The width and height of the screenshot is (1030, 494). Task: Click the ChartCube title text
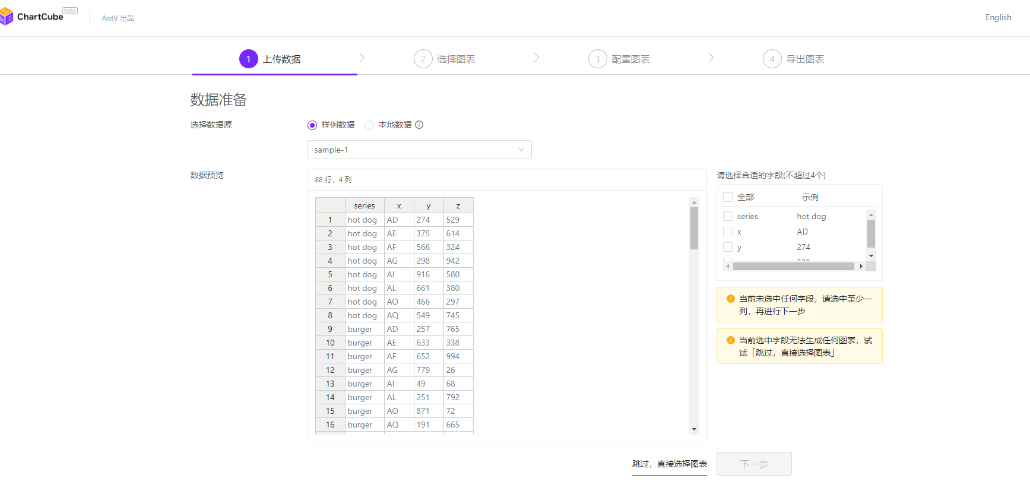coord(40,17)
